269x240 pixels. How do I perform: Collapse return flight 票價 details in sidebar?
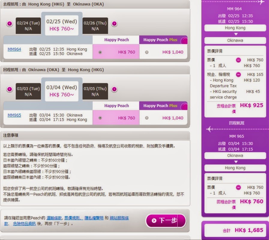[x=238, y=187]
